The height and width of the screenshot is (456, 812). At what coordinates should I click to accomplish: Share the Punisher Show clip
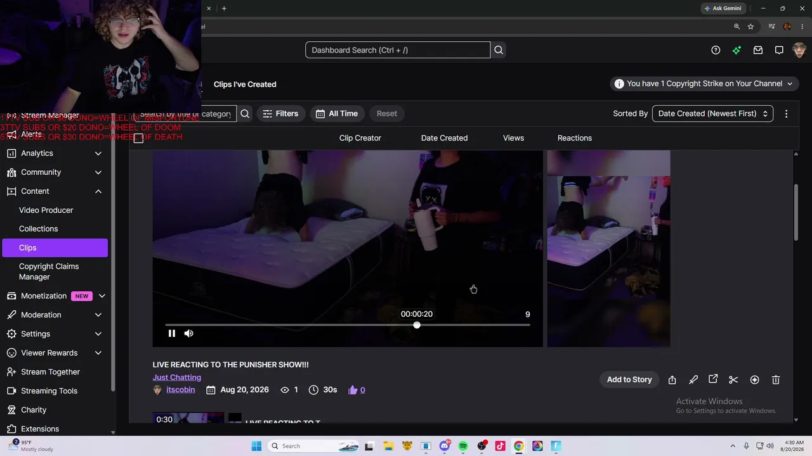click(672, 380)
